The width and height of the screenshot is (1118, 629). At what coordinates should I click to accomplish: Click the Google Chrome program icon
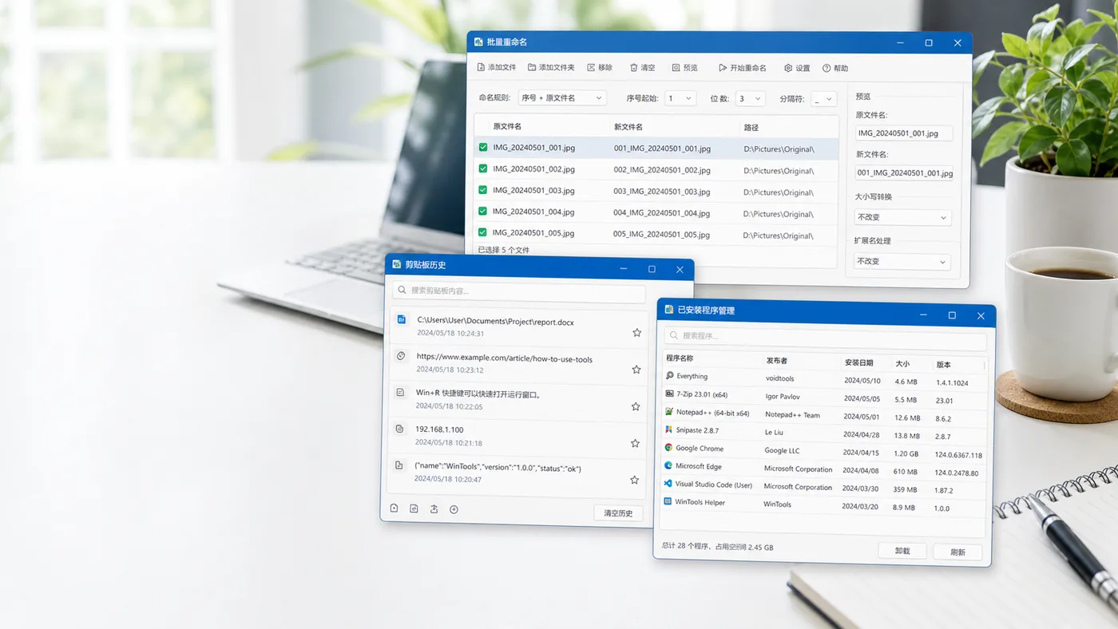tap(668, 448)
